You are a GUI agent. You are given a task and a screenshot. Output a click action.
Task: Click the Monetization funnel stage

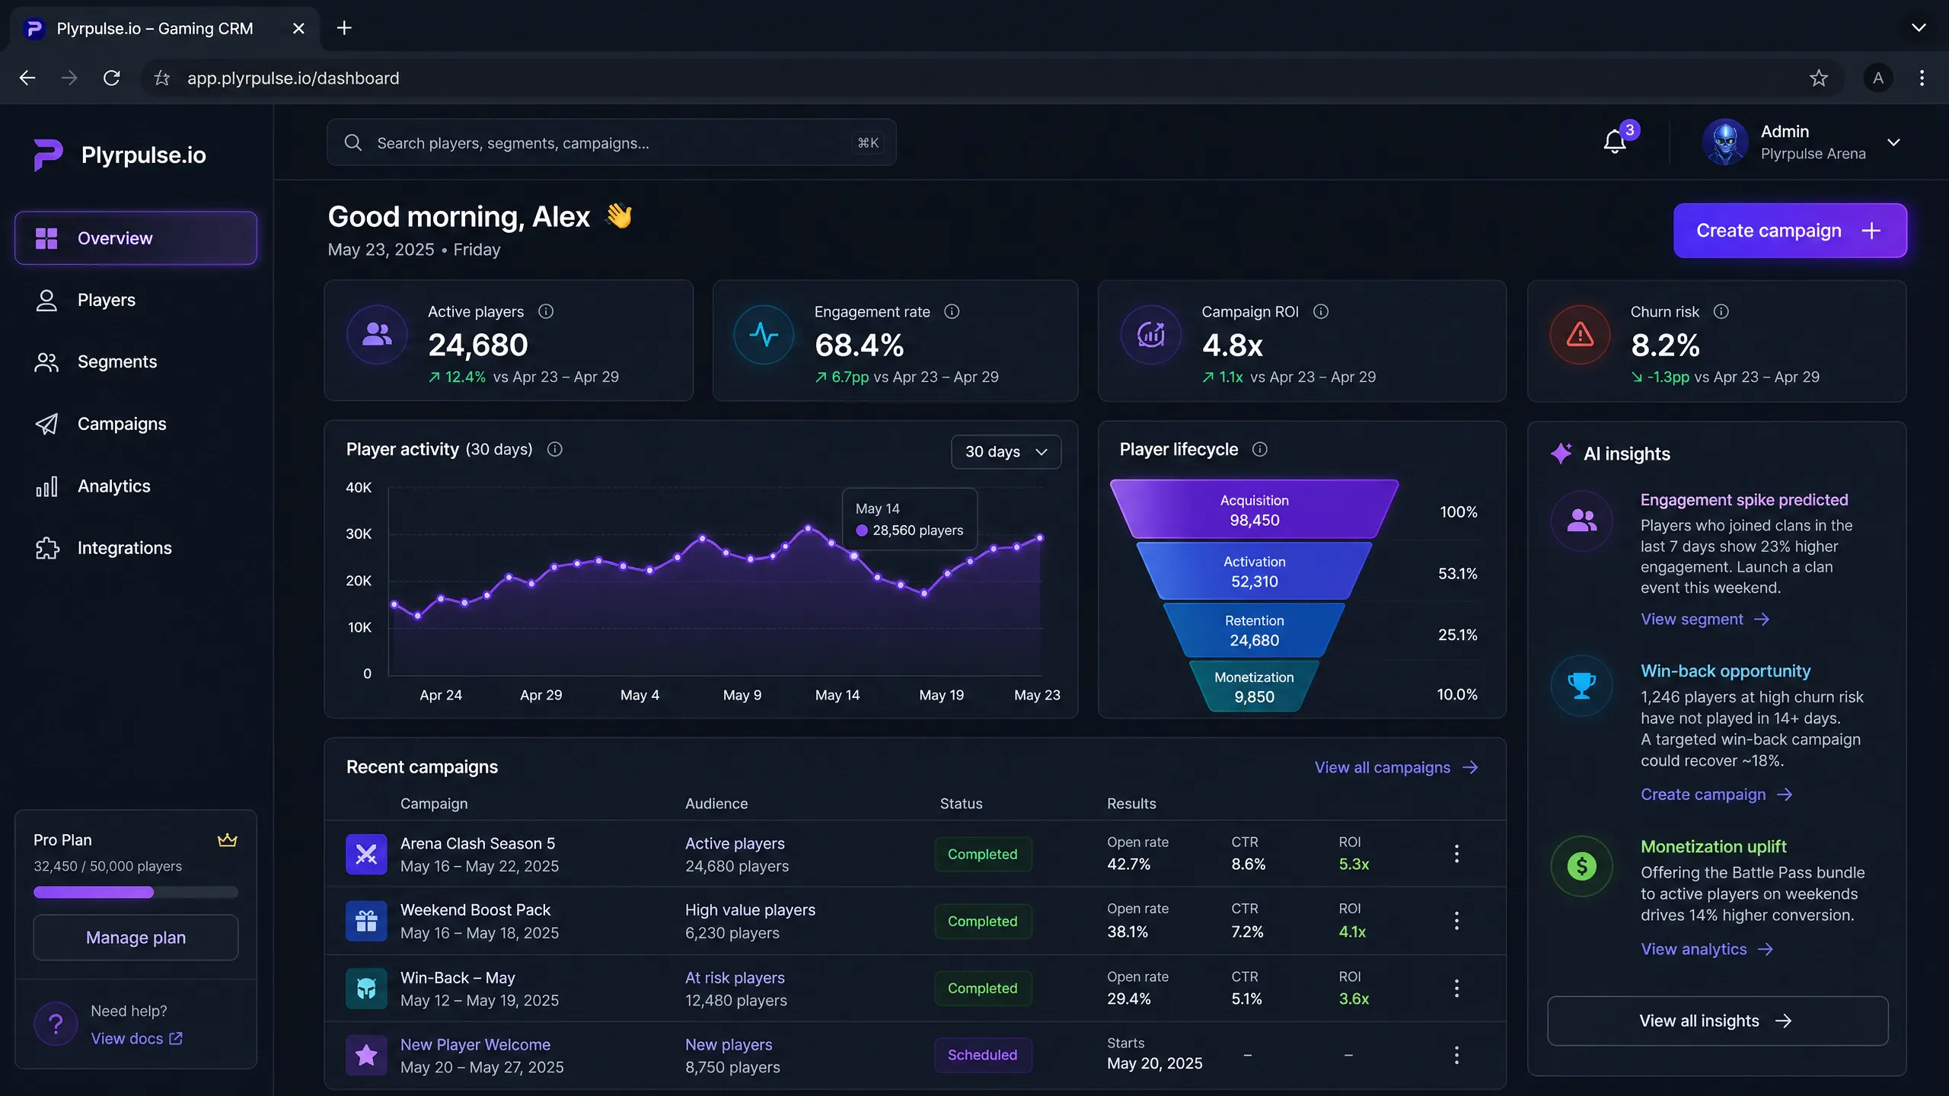(1254, 687)
